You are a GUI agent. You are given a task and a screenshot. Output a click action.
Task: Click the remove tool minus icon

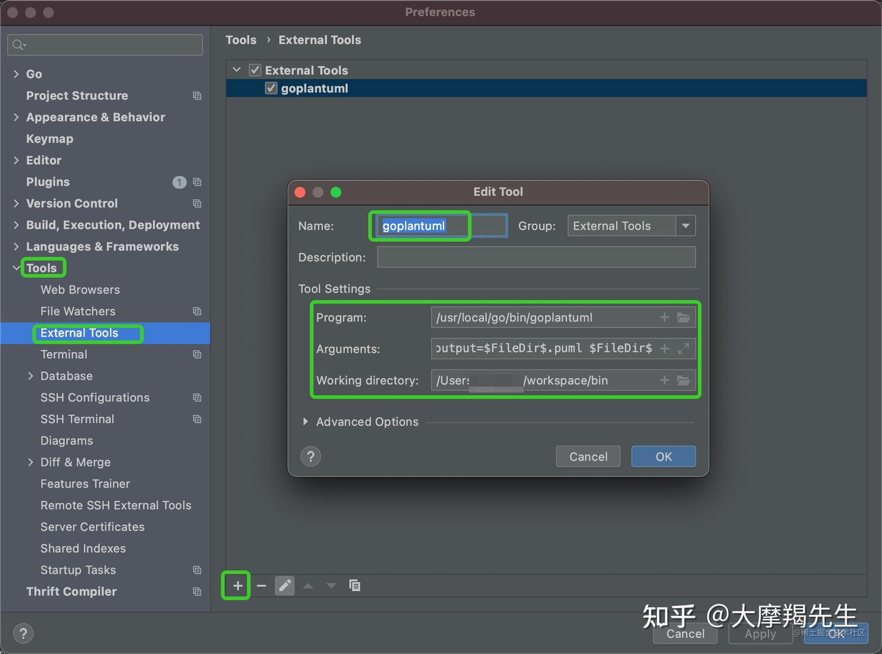click(262, 585)
